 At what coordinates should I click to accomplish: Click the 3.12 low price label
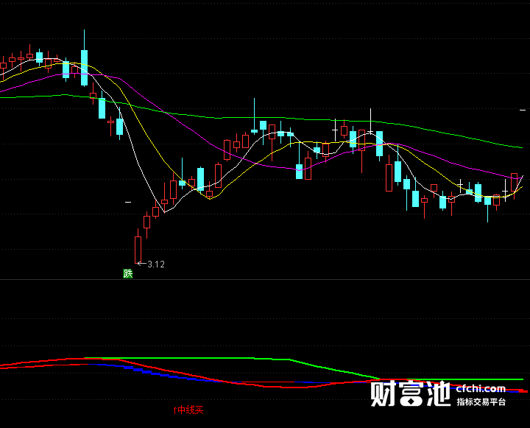pos(156,264)
